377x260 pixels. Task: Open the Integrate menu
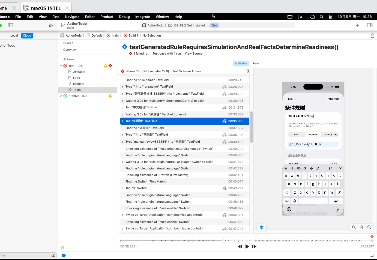coord(143,17)
